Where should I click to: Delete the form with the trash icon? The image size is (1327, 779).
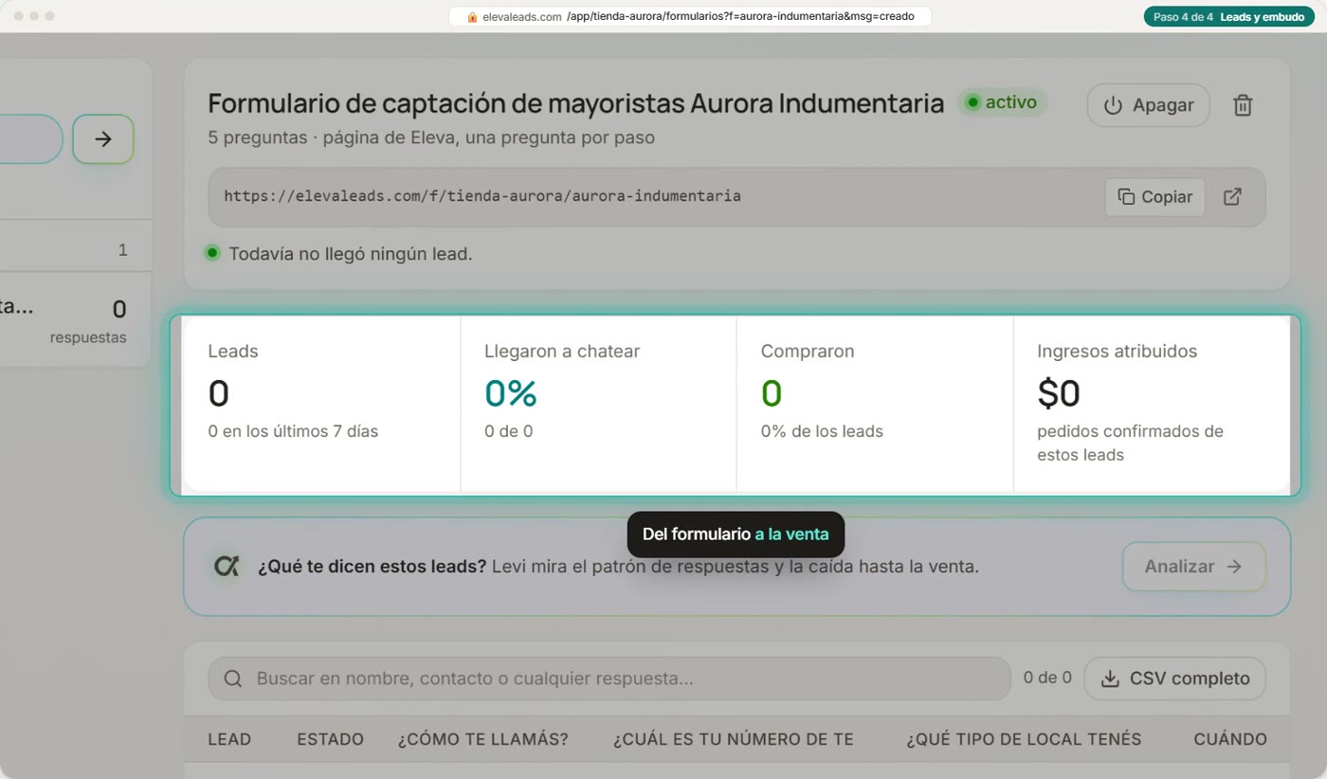click(1243, 105)
